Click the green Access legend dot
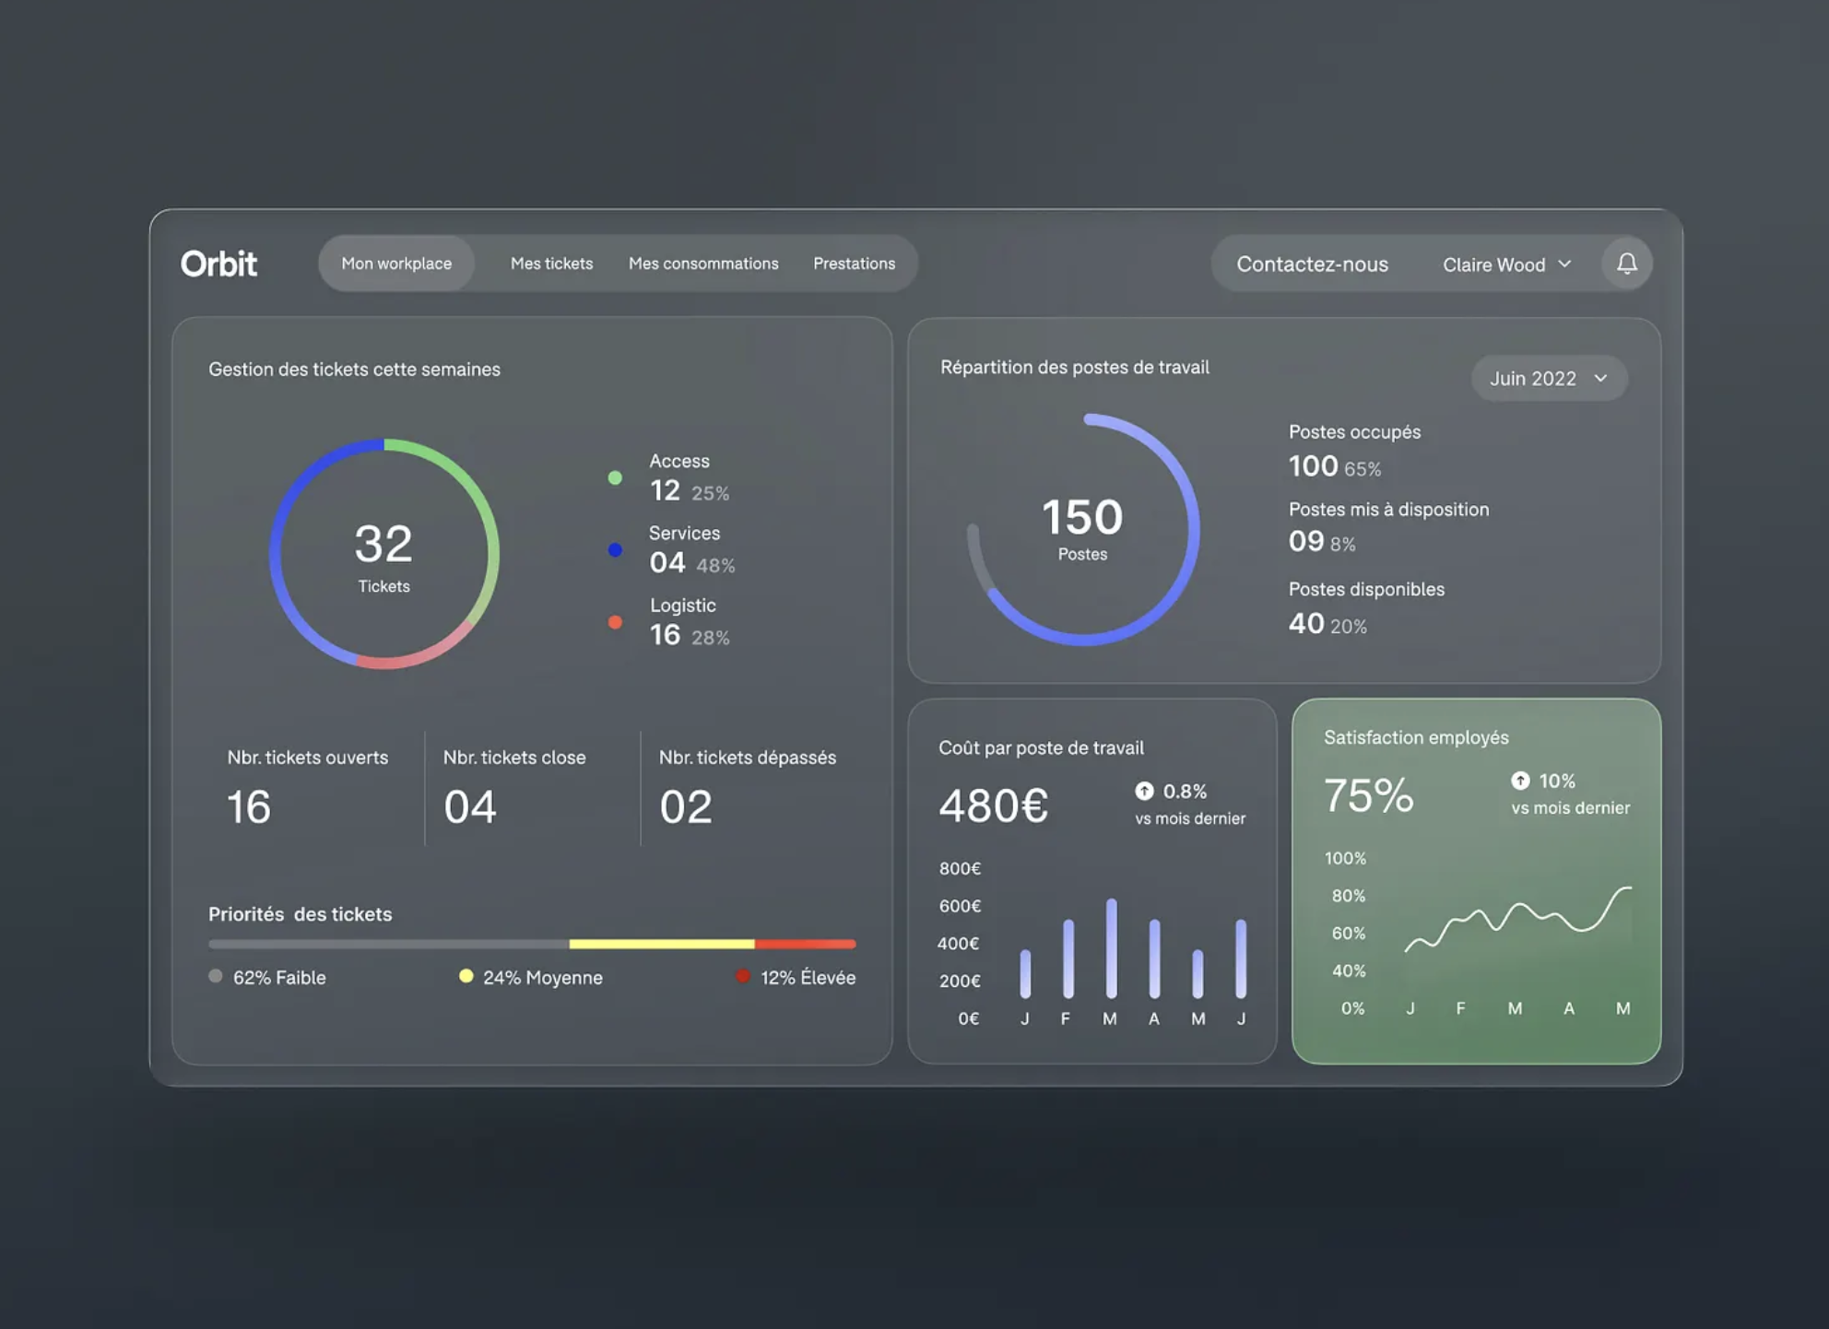Screen dimensions: 1829x1329 point(615,477)
